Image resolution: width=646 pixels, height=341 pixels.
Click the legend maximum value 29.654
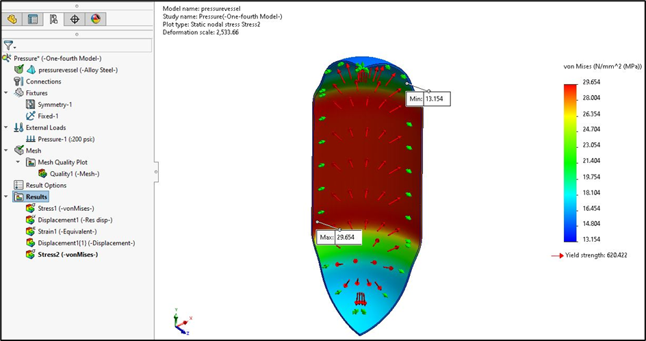[x=591, y=82]
